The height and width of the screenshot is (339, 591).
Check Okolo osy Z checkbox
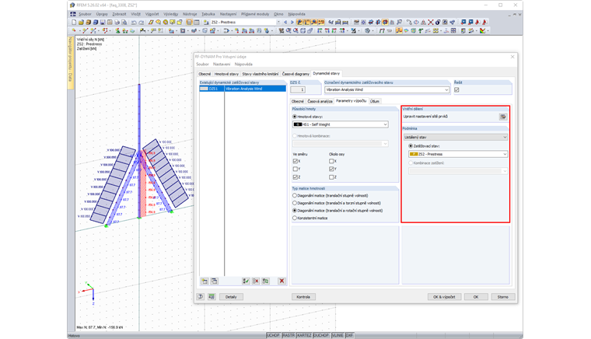coord(331,176)
